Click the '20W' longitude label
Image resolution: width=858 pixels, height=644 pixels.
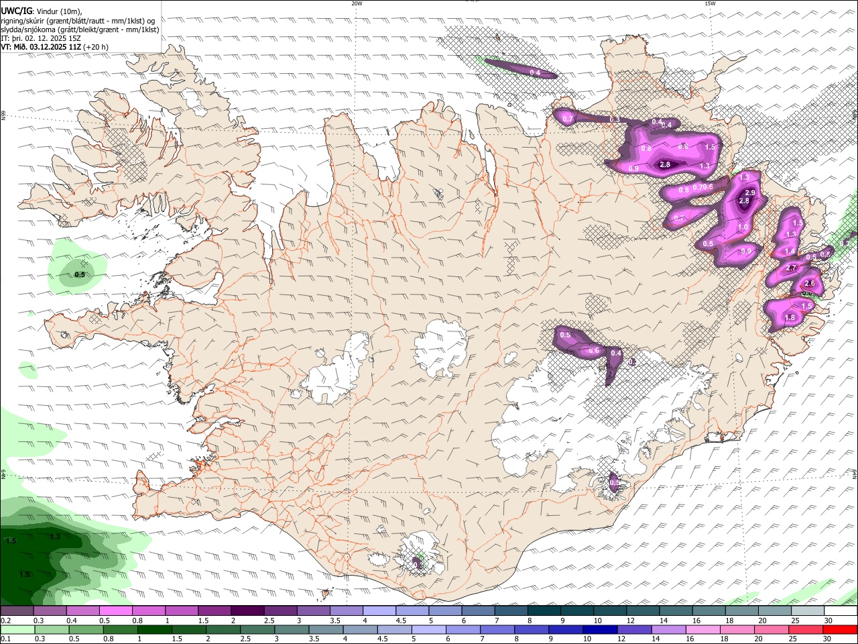pos(357,3)
